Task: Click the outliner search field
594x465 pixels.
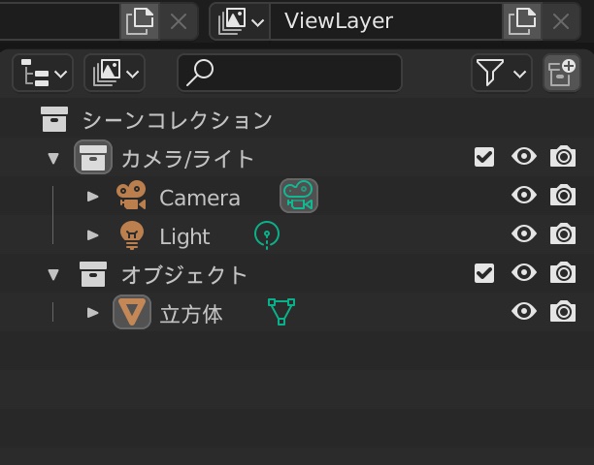Action: click(x=289, y=73)
